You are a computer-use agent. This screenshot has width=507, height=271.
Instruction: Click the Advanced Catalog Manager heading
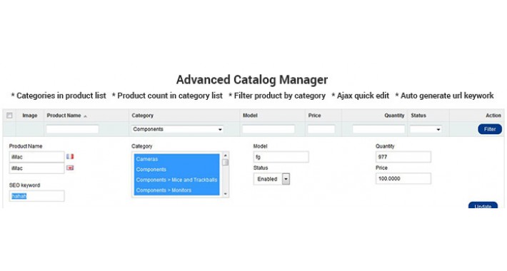[252, 79]
